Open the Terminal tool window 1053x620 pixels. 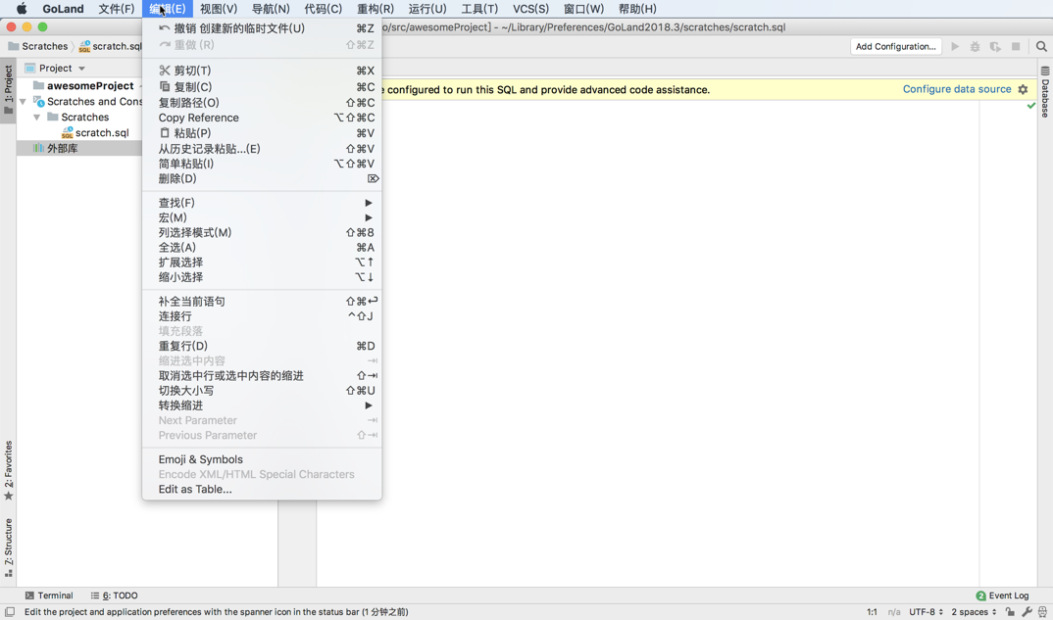(x=49, y=596)
